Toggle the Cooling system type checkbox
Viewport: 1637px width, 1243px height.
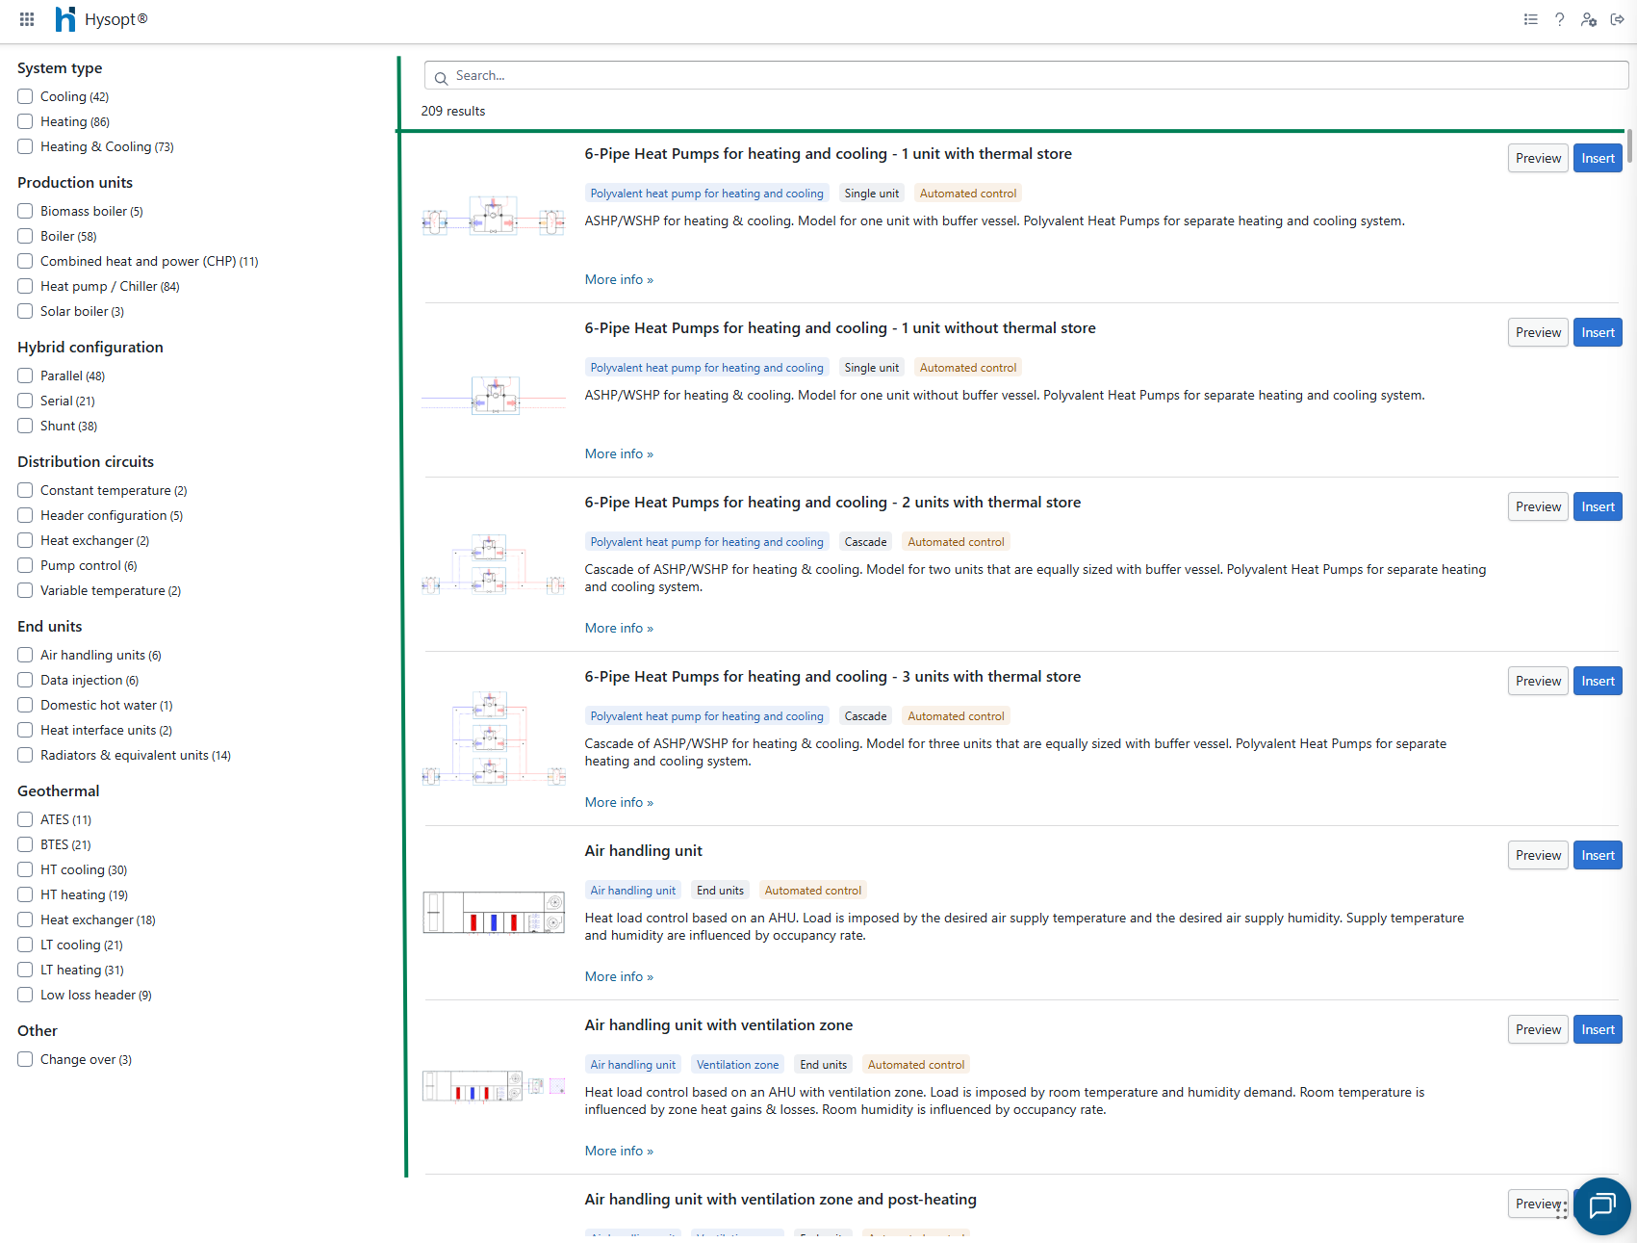(x=25, y=96)
